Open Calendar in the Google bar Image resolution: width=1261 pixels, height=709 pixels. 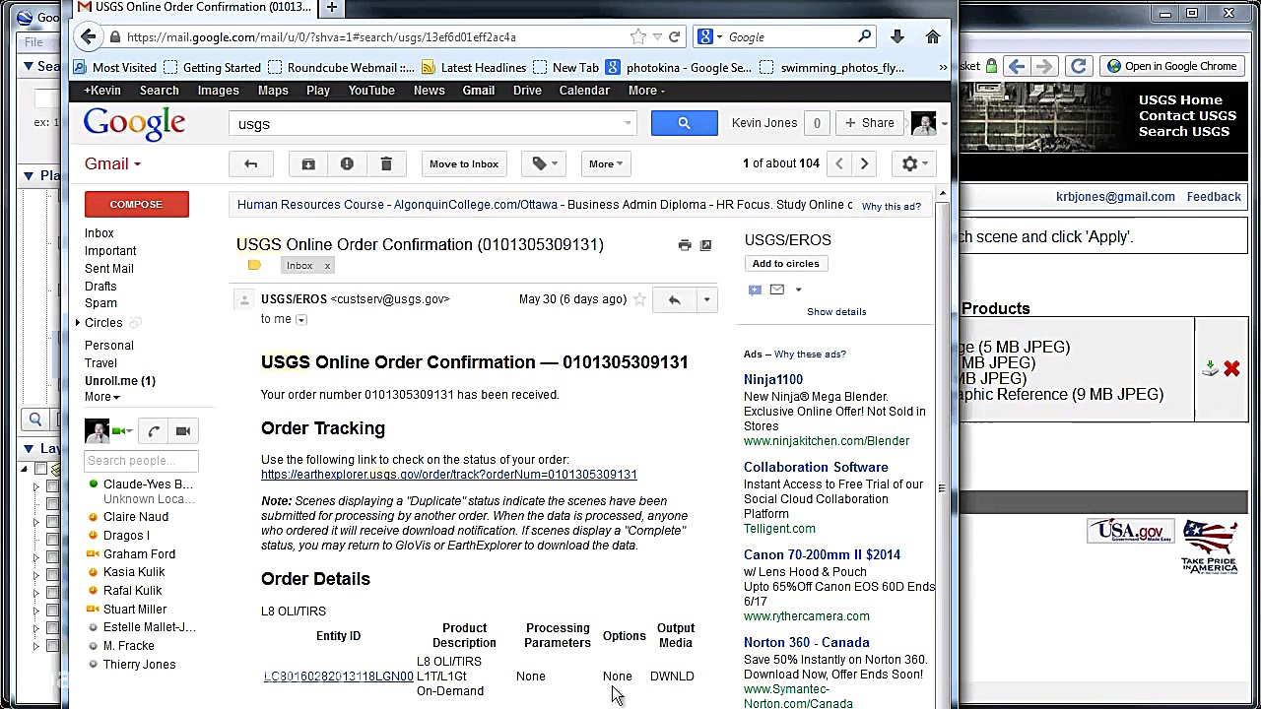(584, 91)
